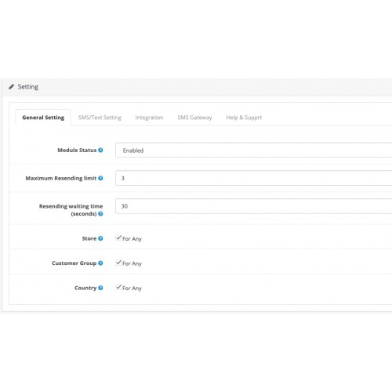Show help icon for Maximum Resending limit
Image resolution: width=392 pixels, height=392 pixels.
100,178
